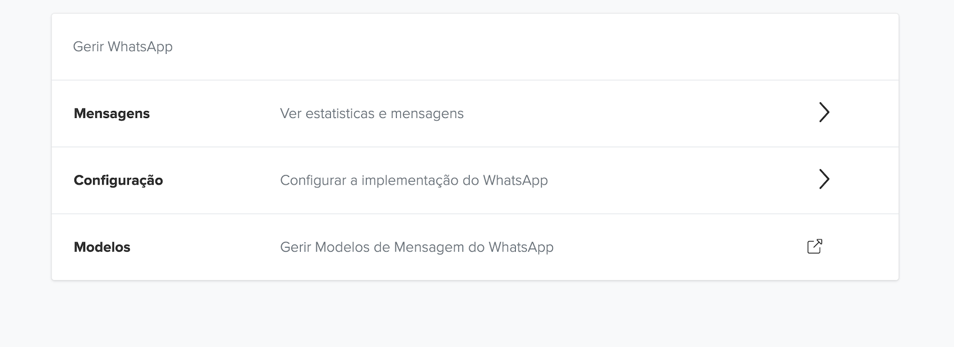Screen dimensions: 954x347
Task: Go to WhatsApp message statistics via arrow
Action: point(824,112)
